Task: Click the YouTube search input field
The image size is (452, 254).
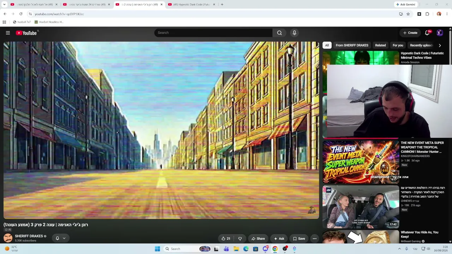Action: click(x=213, y=33)
